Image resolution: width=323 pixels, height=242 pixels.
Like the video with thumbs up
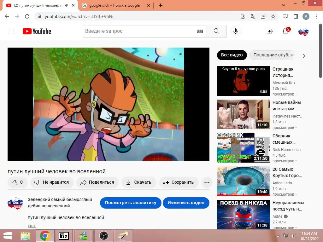pyautogui.click(x=17, y=182)
